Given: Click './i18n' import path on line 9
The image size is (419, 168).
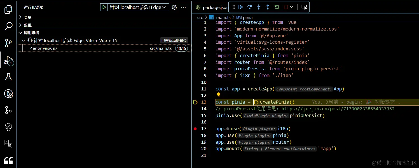Looking at the screenshot, I should pos(282,76).
